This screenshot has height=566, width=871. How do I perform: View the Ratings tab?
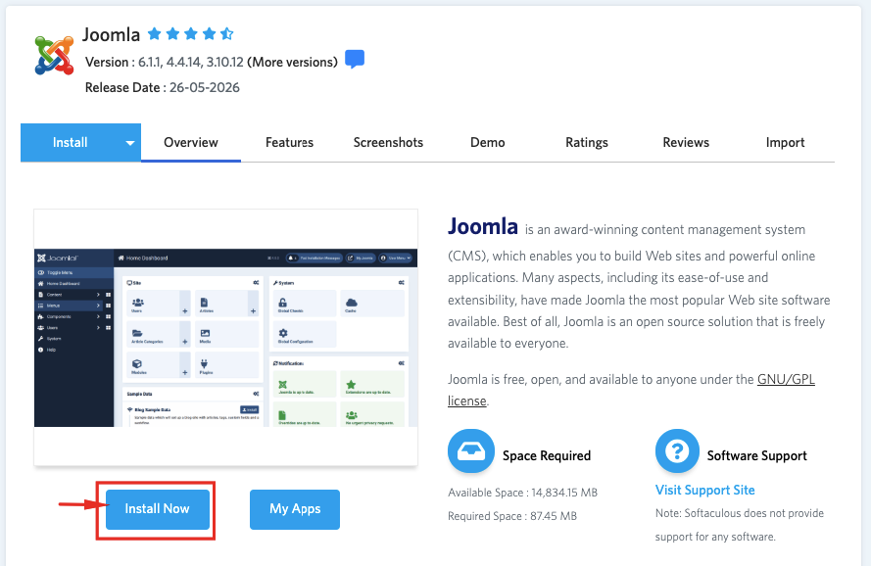pos(587,143)
